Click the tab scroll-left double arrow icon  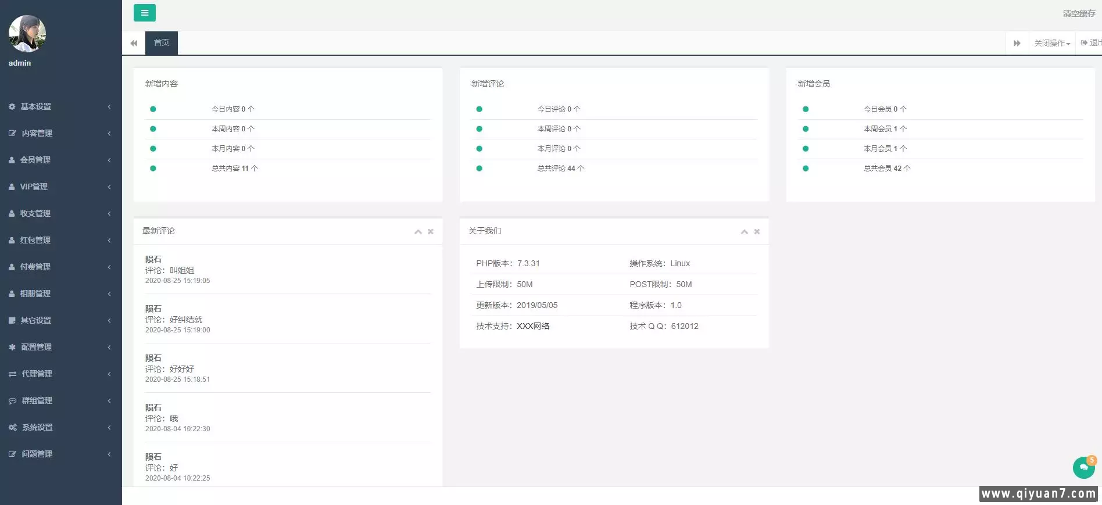pyautogui.click(x=134, y=43)
